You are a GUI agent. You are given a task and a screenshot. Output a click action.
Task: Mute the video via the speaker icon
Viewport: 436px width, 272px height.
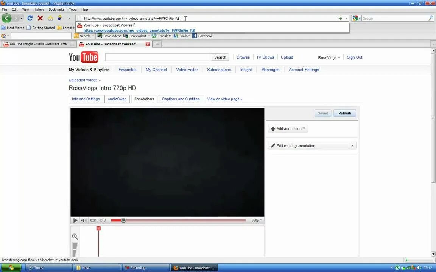[x=84, y=220]
